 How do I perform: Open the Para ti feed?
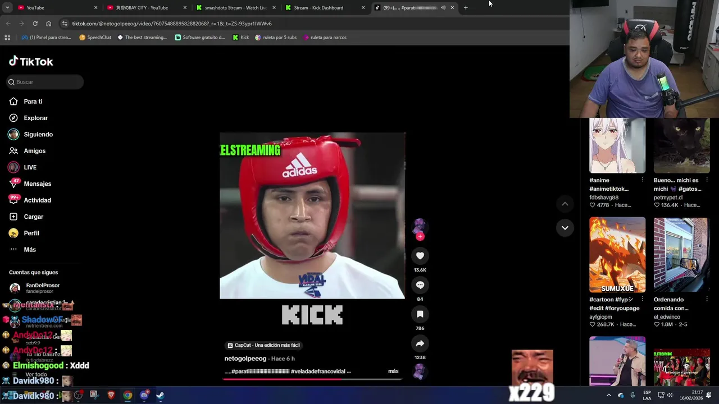click(33, 102)
